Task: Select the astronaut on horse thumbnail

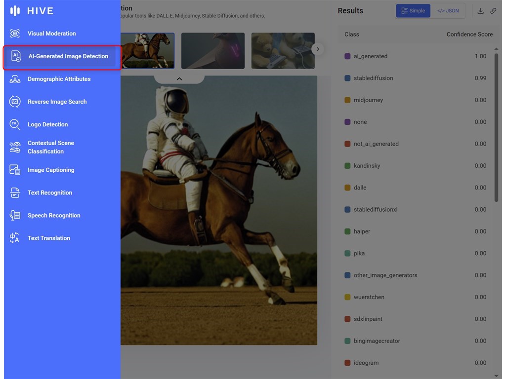Action: coord(147,51)
